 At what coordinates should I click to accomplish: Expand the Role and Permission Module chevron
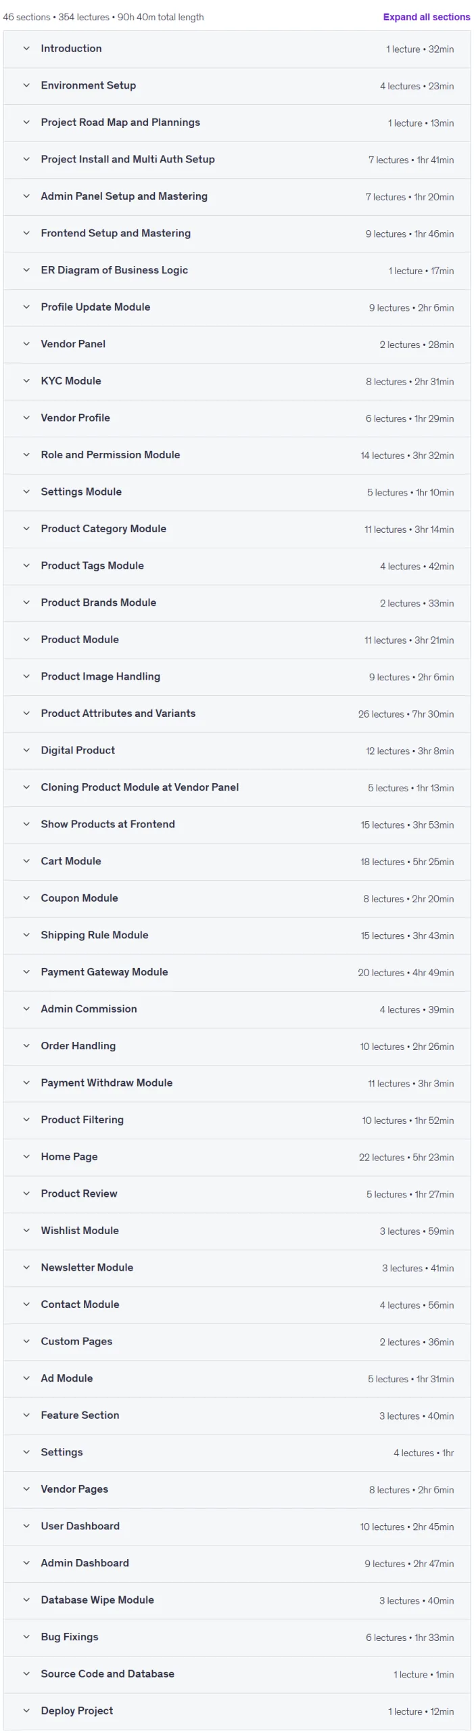pos(26,455)
